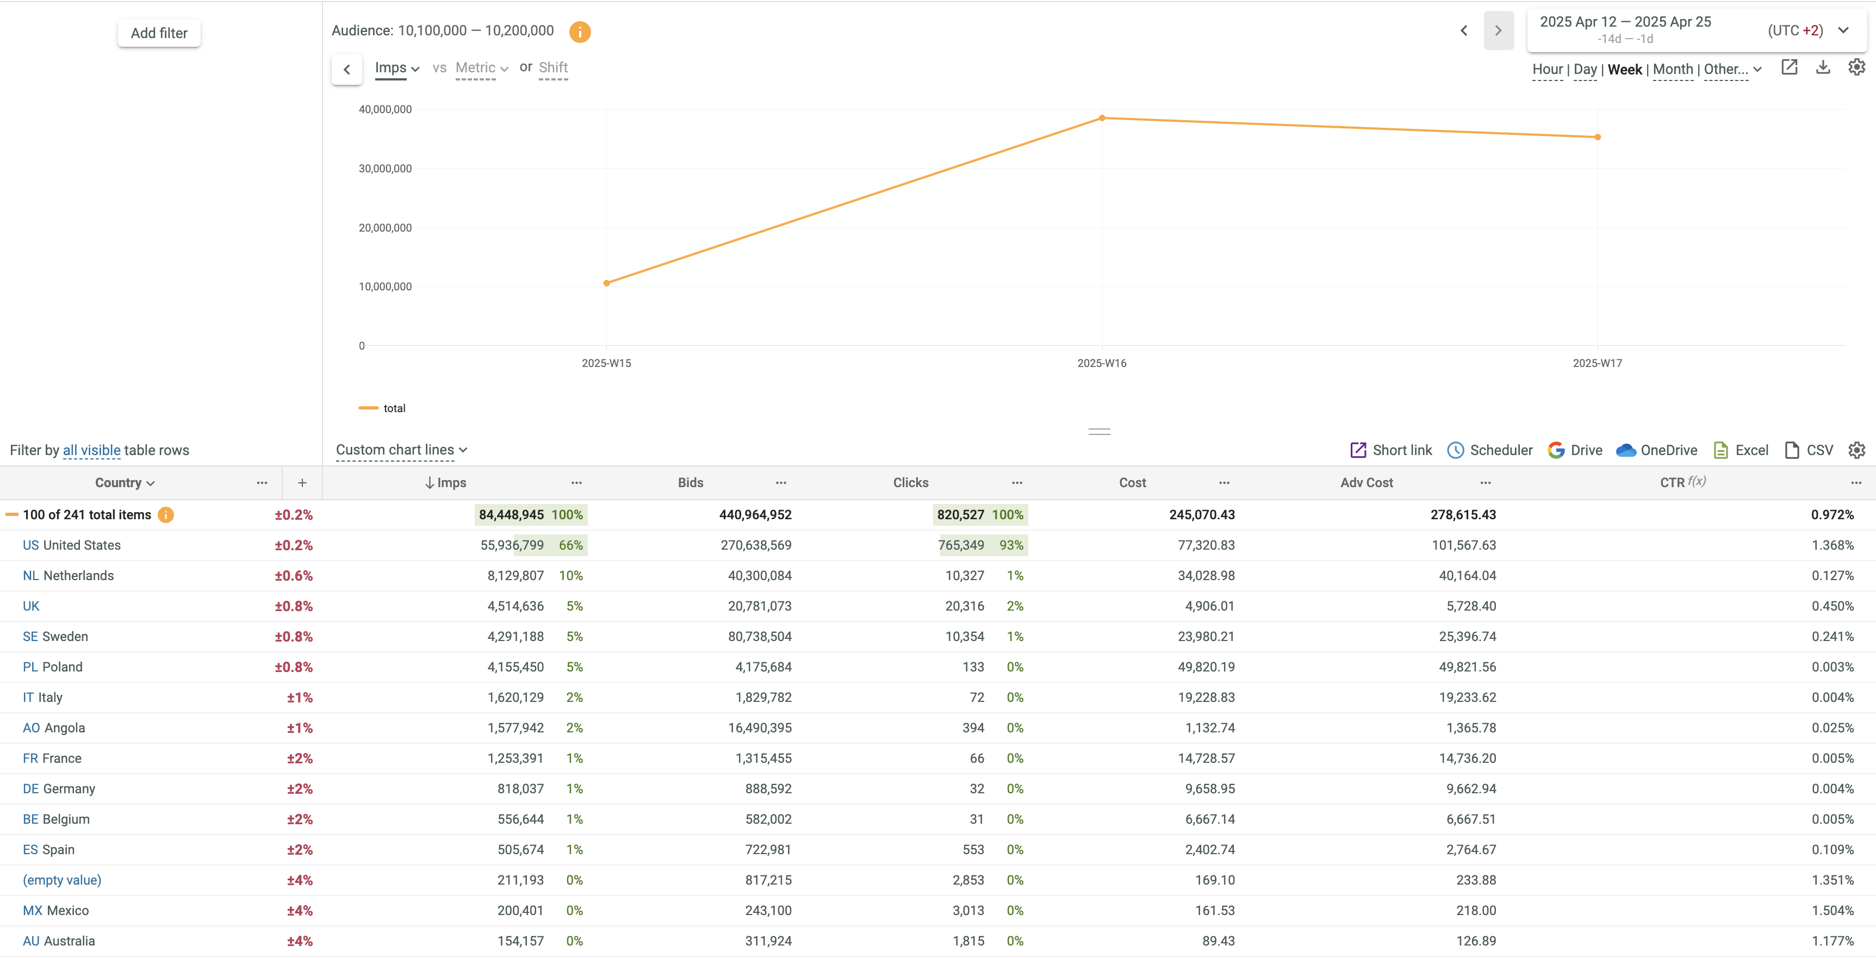Add a column with plus button
Image resolution: width=1876 pixels, height=958 pixels.
pos(302,483)
